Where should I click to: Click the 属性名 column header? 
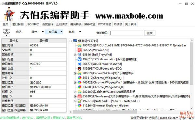pyautogui.click(x=15, y=41)
